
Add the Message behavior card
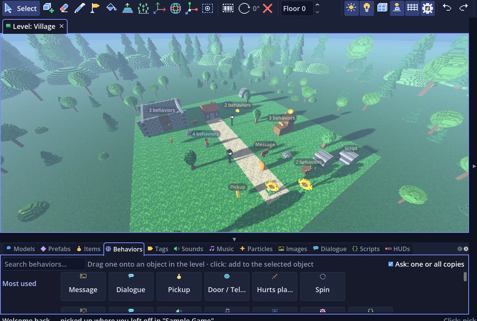[83, 286]
